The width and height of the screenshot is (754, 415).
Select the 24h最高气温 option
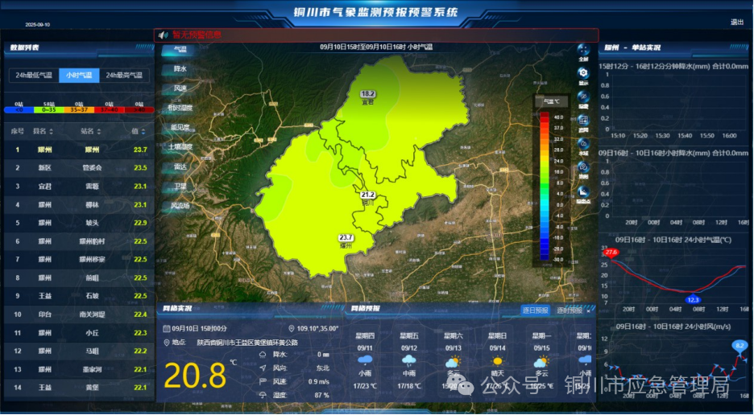[125, 76]
